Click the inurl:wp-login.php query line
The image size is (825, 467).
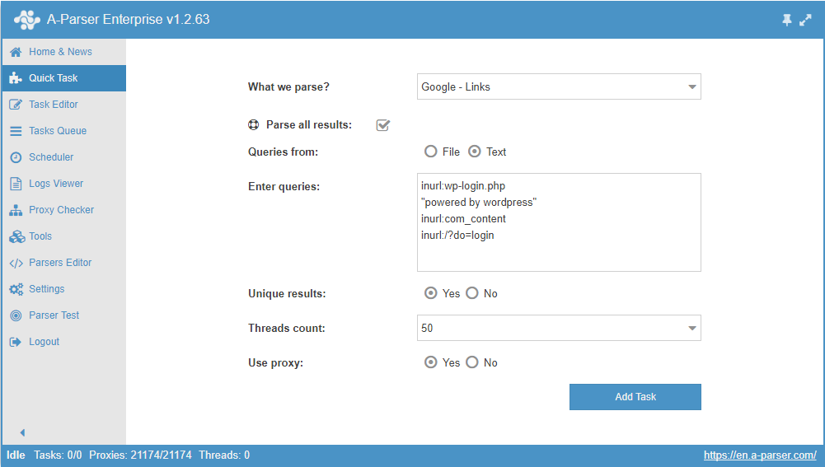coord(463,186)
